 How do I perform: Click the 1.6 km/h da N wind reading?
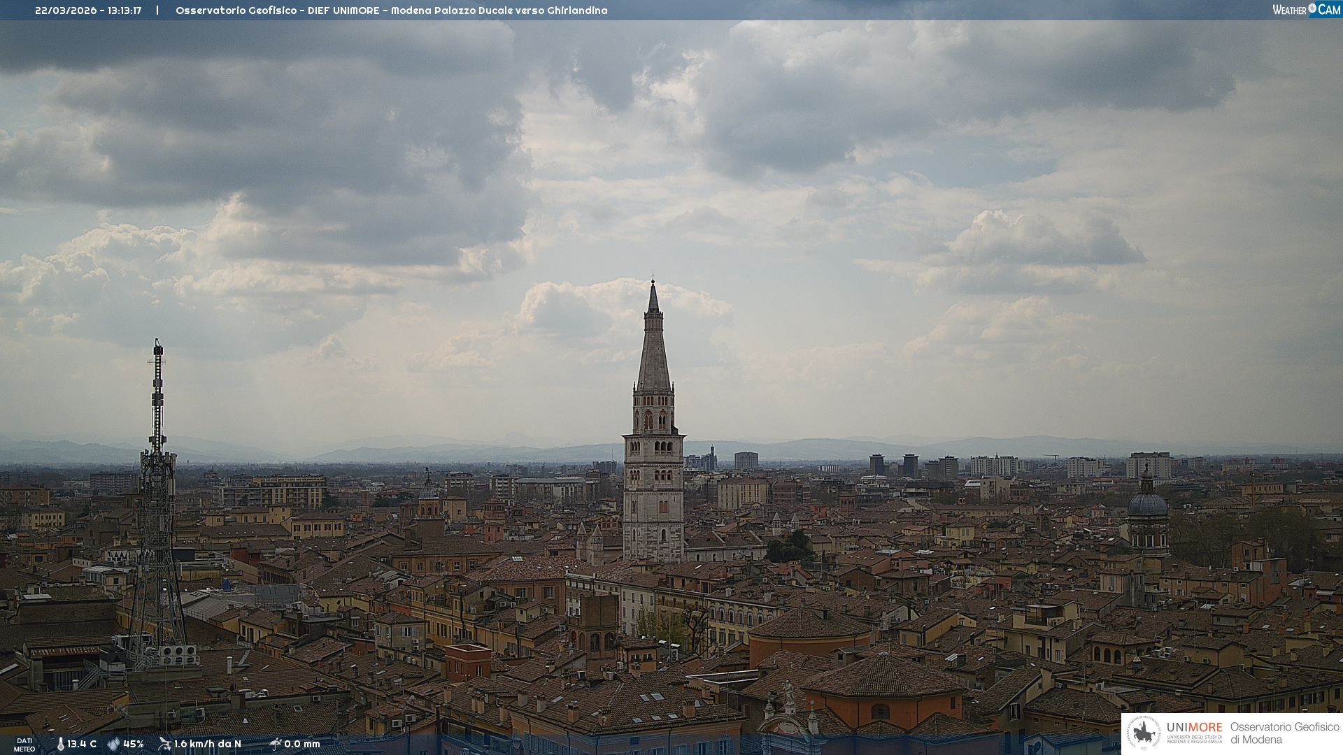[207, 744]
